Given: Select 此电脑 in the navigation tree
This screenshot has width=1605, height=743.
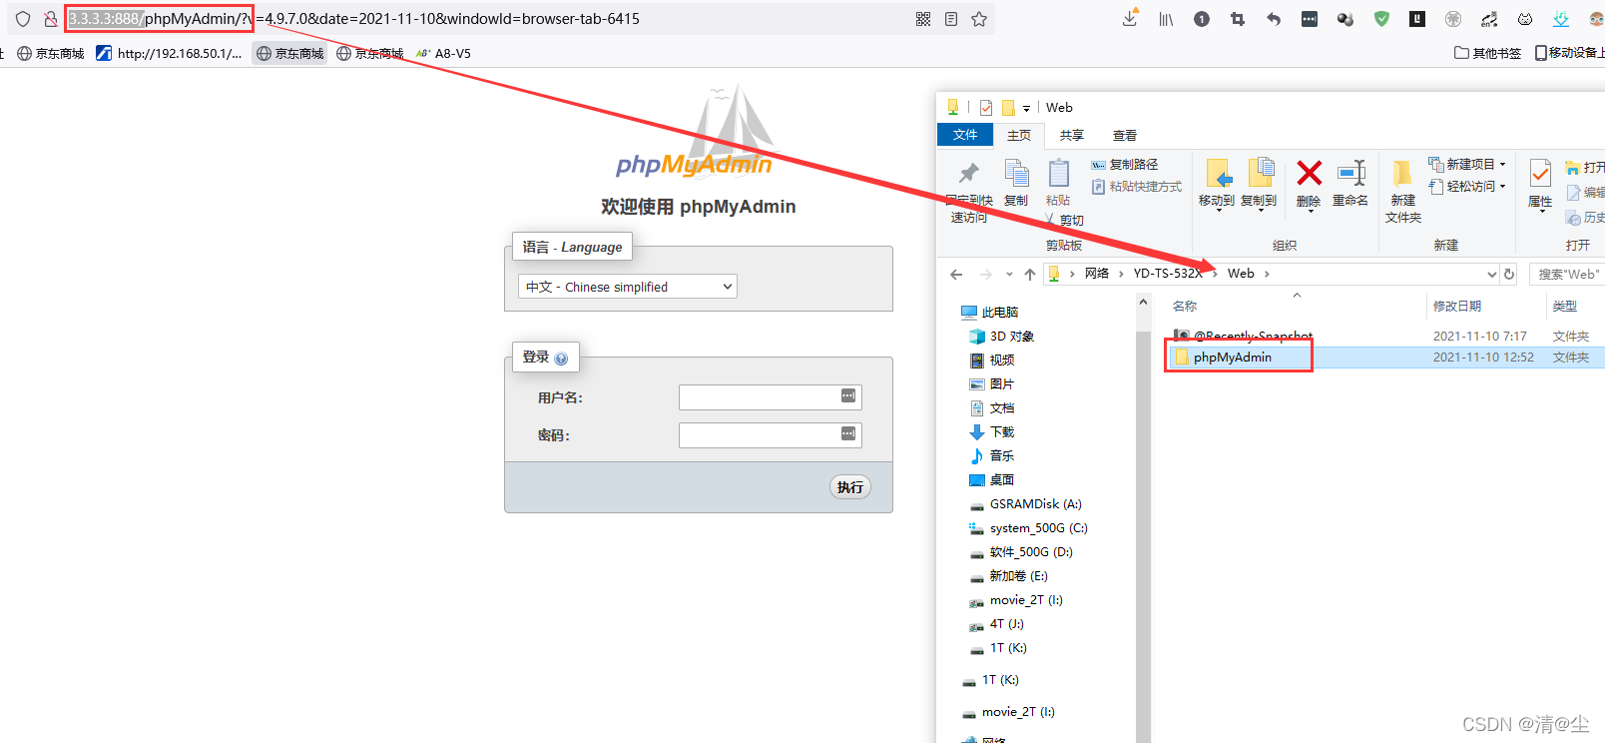Looking at the screenshot, I should [989, 313].
